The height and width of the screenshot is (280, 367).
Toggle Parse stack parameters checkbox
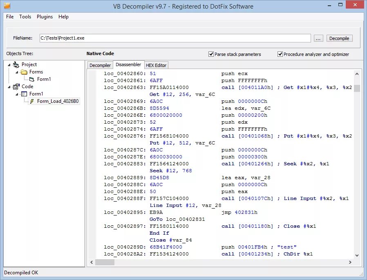(211, 54)
